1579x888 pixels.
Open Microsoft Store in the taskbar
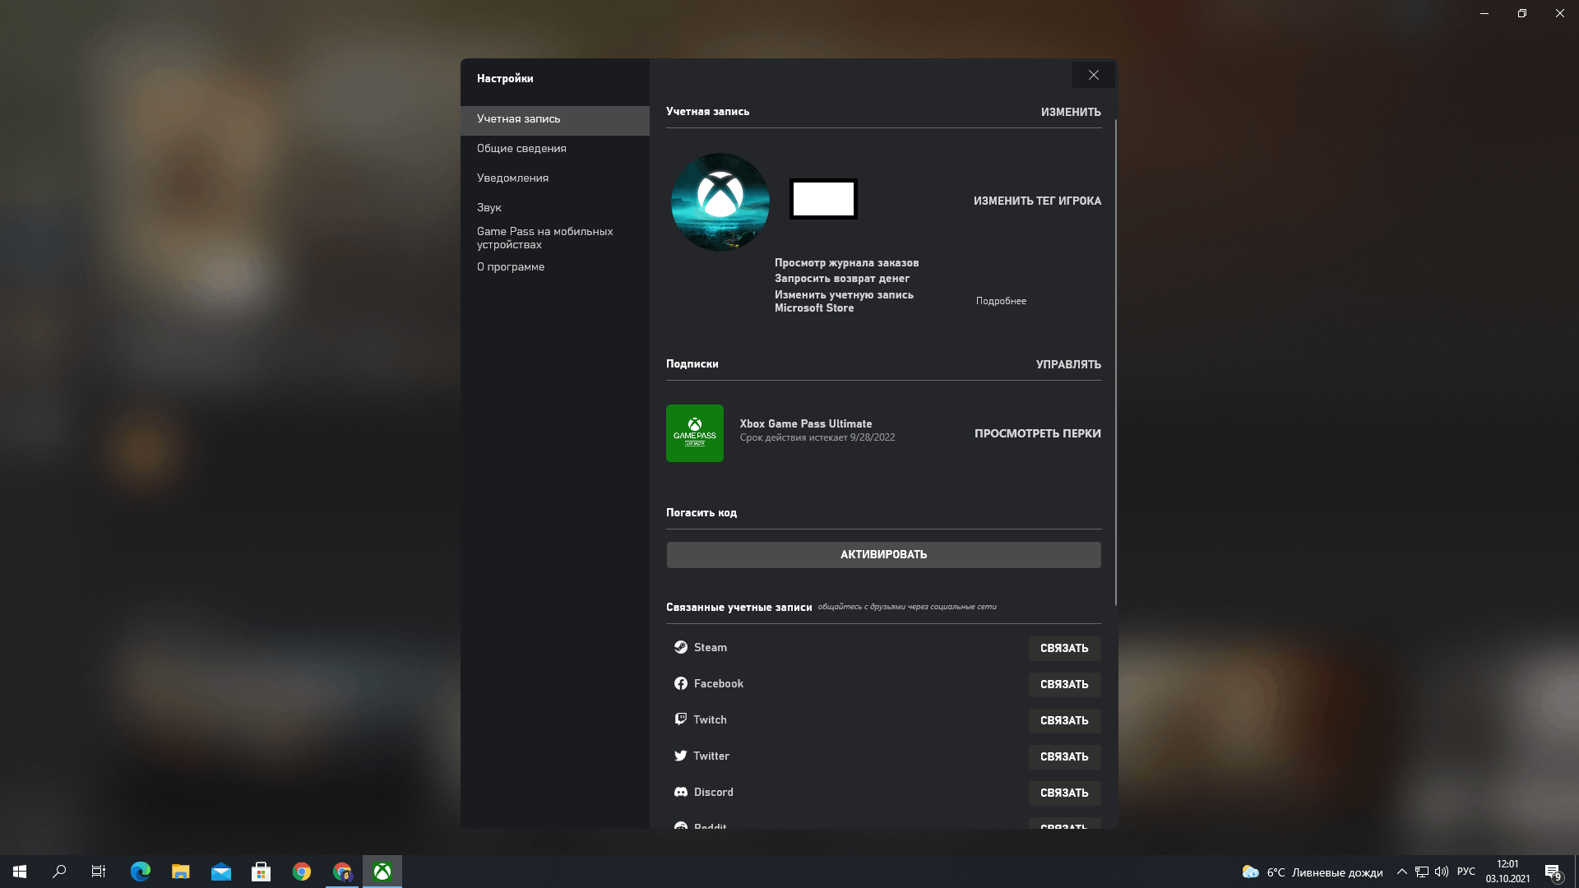262,872
